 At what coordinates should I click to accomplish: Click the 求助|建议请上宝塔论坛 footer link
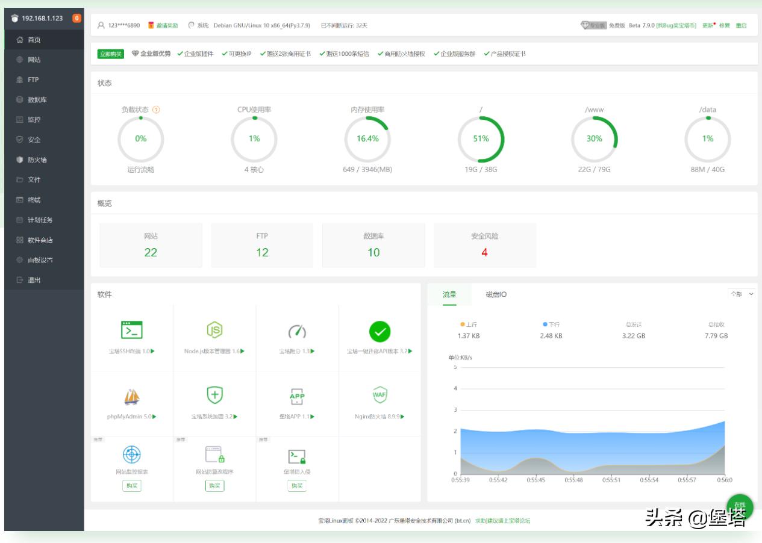[503, 521]
